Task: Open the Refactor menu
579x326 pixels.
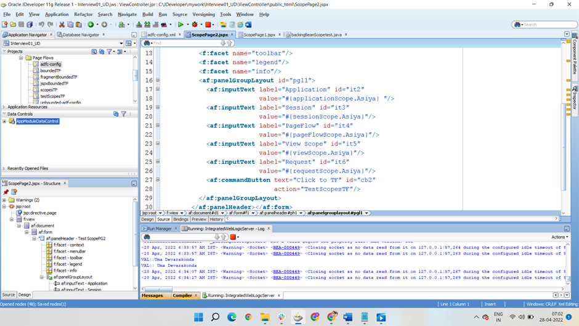Action: (83, 14)
